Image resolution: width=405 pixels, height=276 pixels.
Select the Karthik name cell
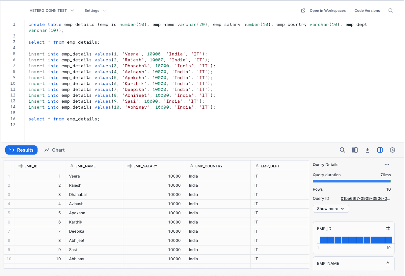pyautogui.click(x=94, y=222)
